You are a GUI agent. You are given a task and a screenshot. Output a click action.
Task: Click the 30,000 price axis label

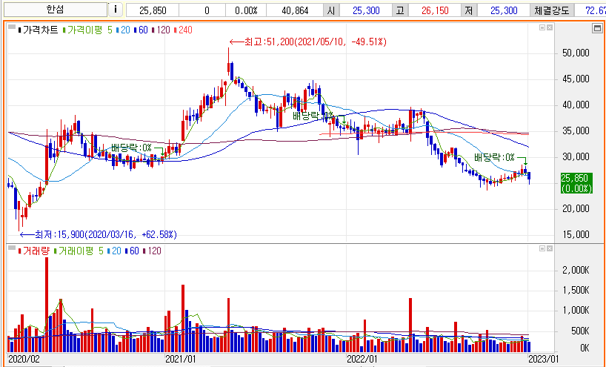coord(575,156)
